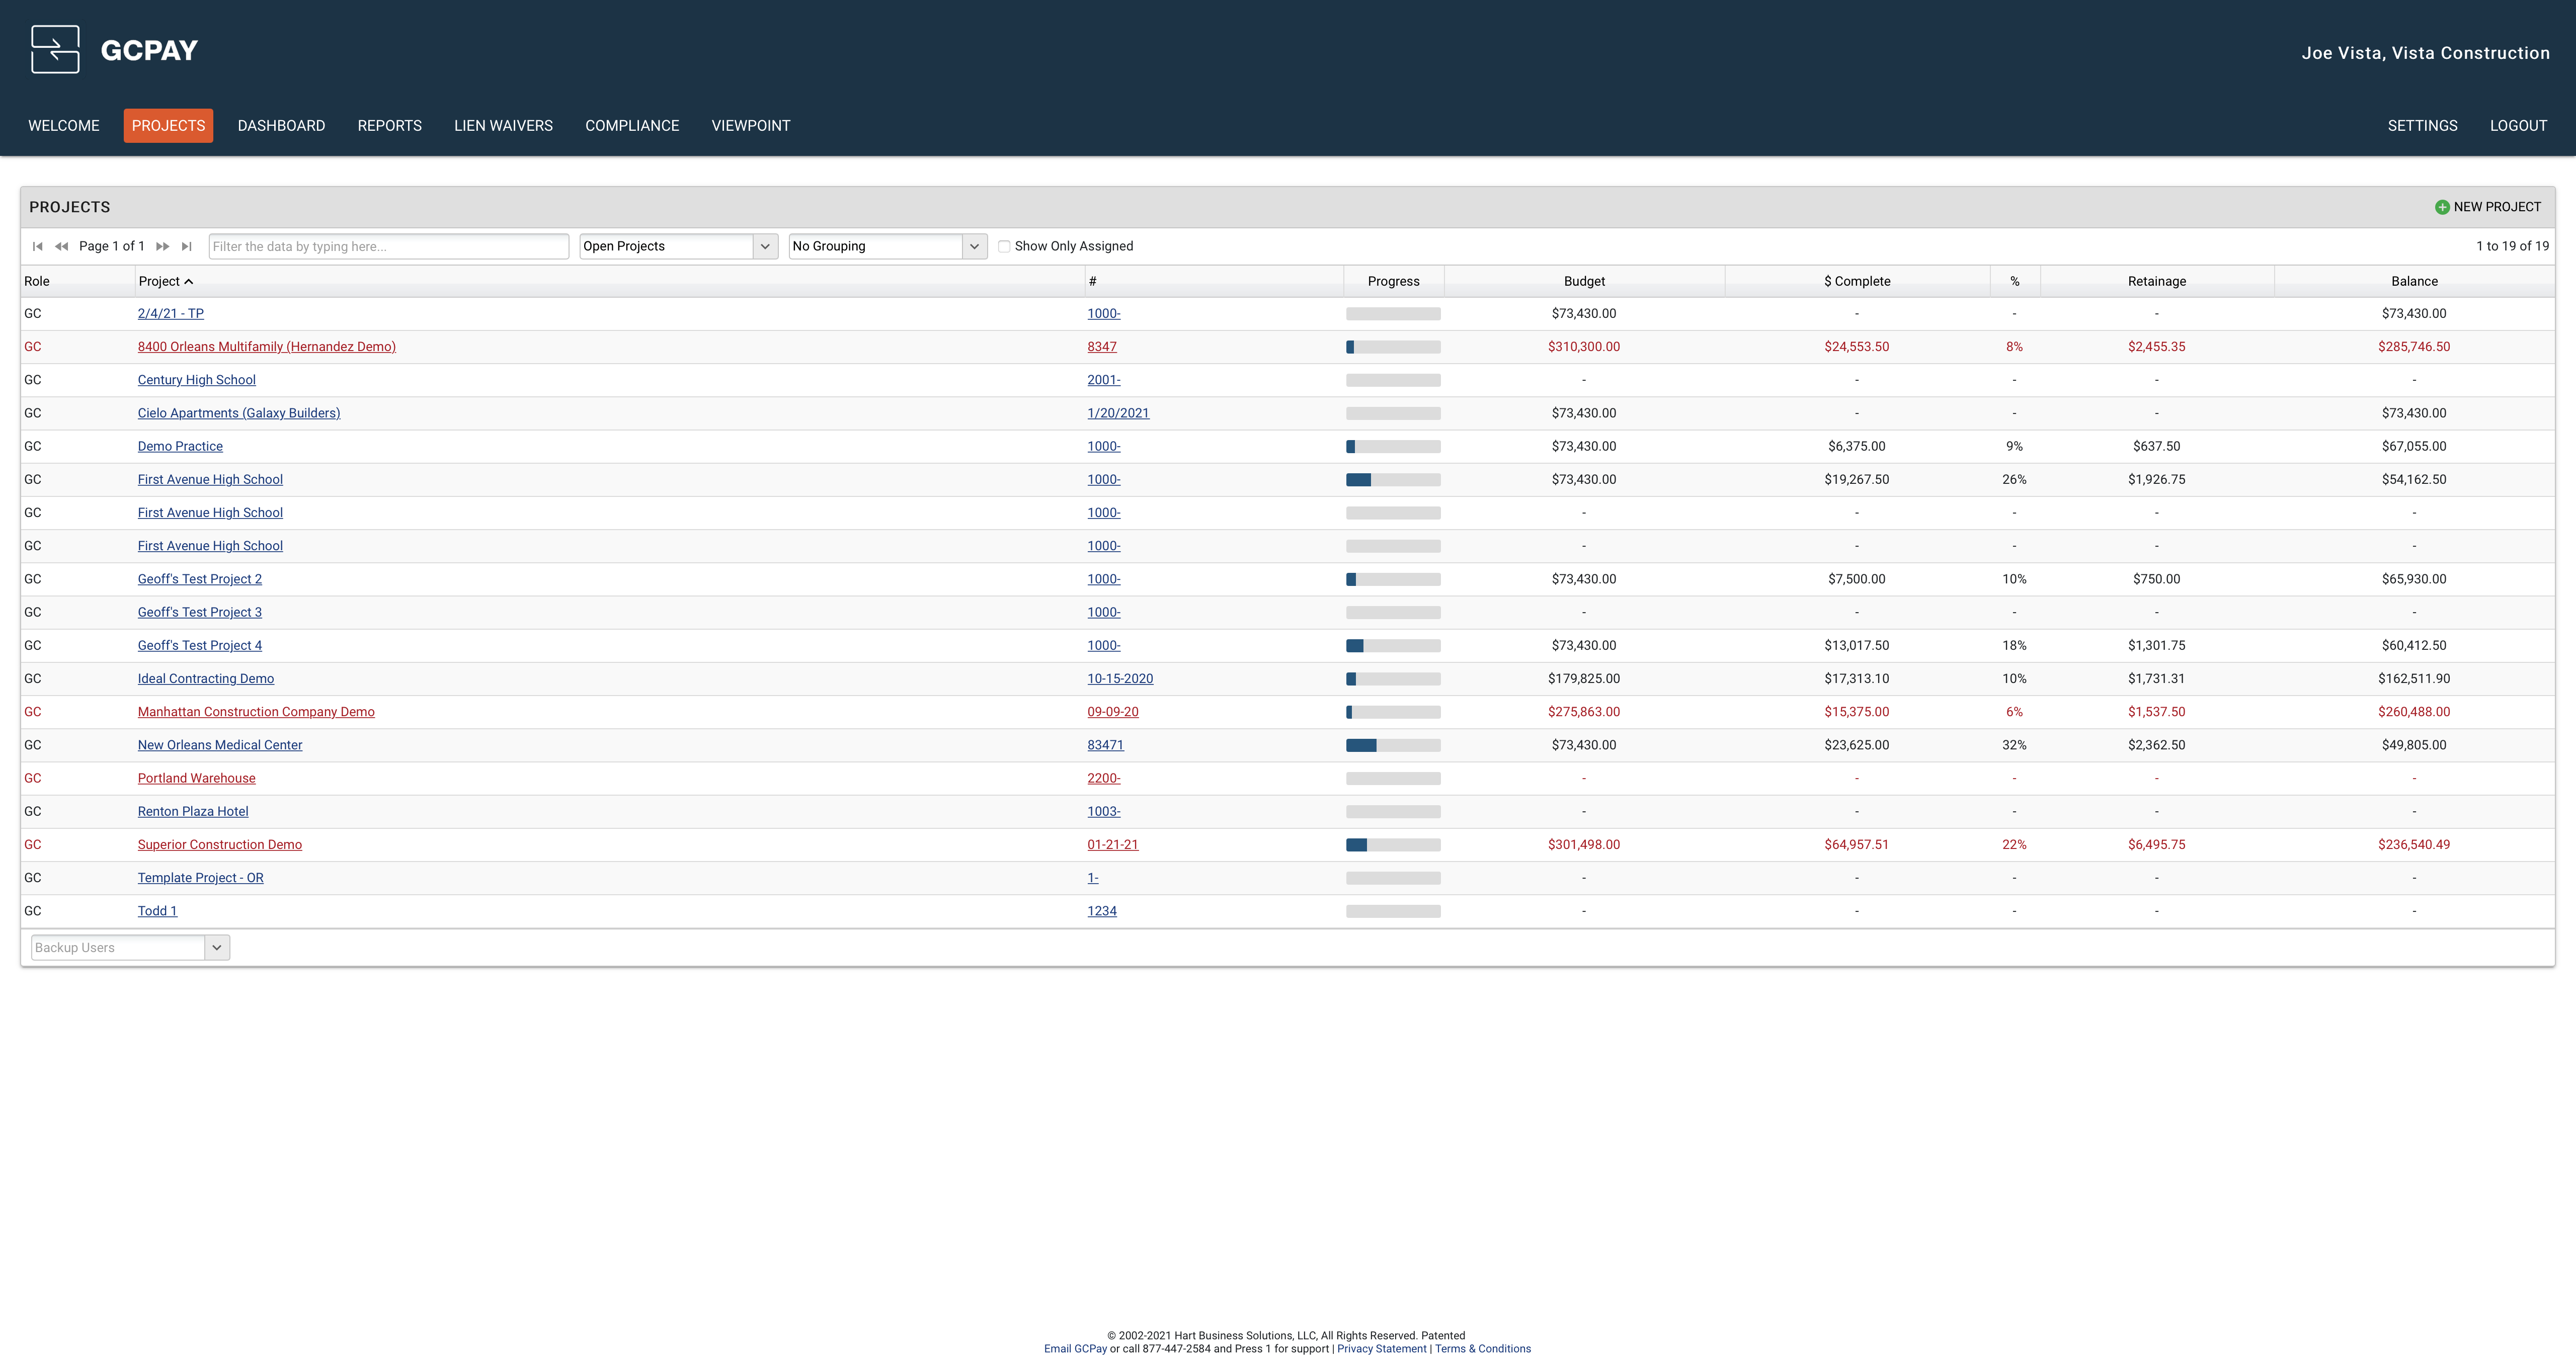The height and width of the screenshot is (1367, 2576).
Task: Enable Show Only Assigned checkbox
Action: [1004, 246]
